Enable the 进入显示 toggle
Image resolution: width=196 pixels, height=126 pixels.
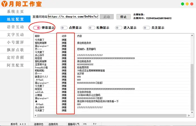(x=119, y=28)
